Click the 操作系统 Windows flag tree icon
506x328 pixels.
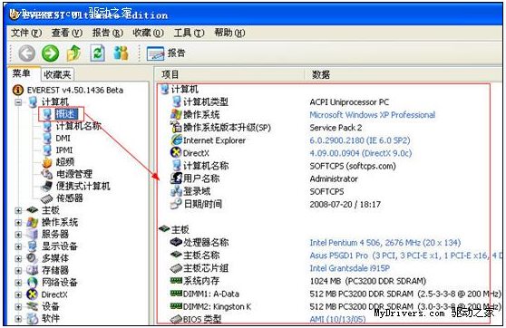(33, 222)
